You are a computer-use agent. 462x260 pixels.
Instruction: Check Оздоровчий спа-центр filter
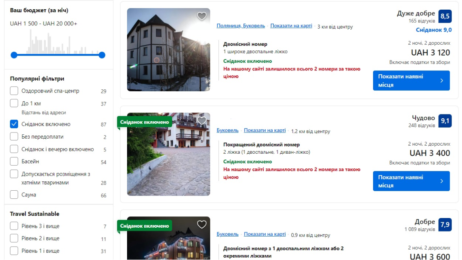(14, 91)
